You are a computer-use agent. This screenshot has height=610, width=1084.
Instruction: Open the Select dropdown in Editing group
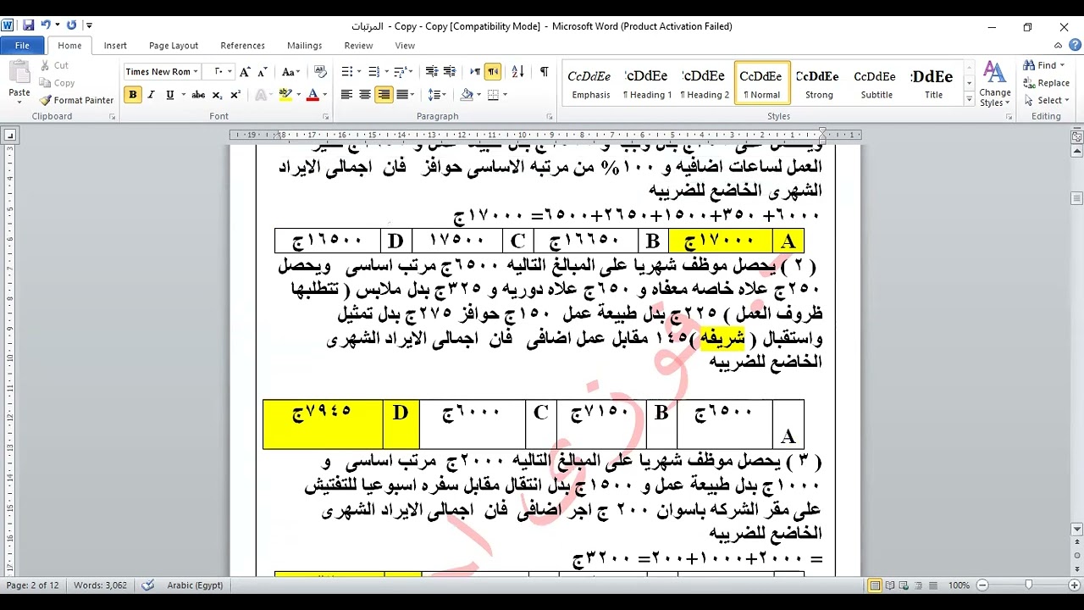[x=1047, y=100]
